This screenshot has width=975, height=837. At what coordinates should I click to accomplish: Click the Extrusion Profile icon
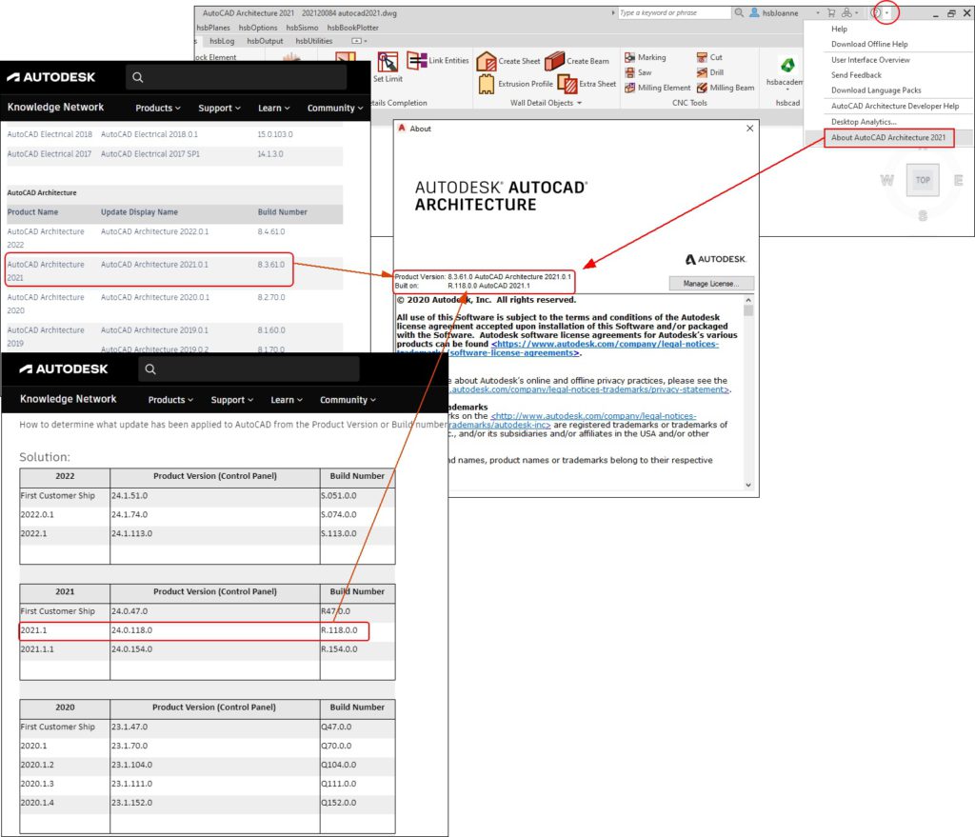487,84
